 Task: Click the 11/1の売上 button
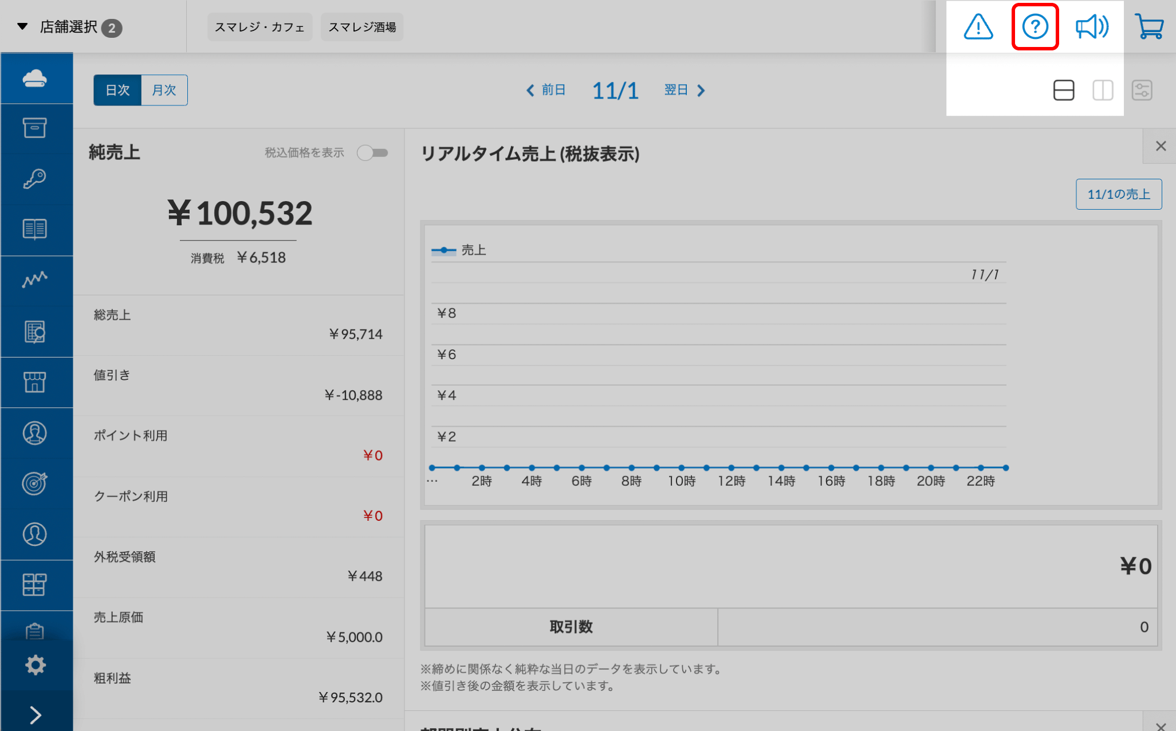(1119, 194)
